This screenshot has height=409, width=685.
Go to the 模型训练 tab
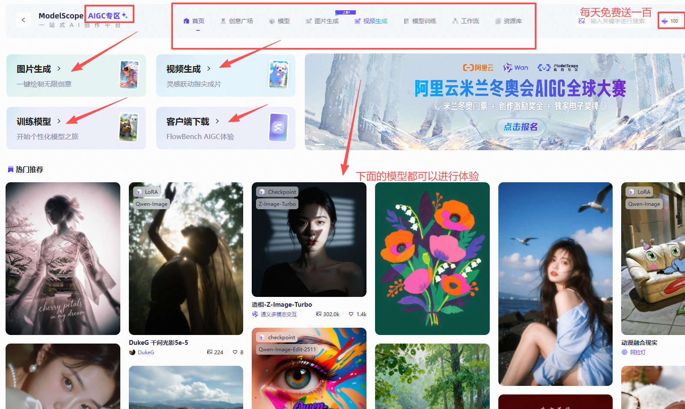tap(420, 21)
